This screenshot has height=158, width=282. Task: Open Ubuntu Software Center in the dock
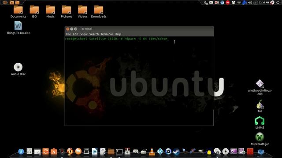click(x=54, y=151)
